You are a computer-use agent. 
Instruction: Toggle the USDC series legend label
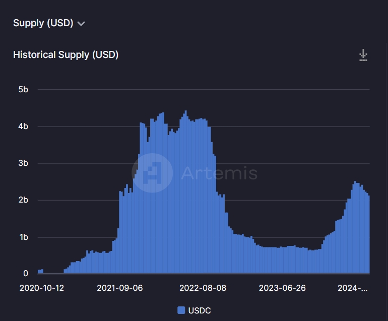[x=199, y=310]
